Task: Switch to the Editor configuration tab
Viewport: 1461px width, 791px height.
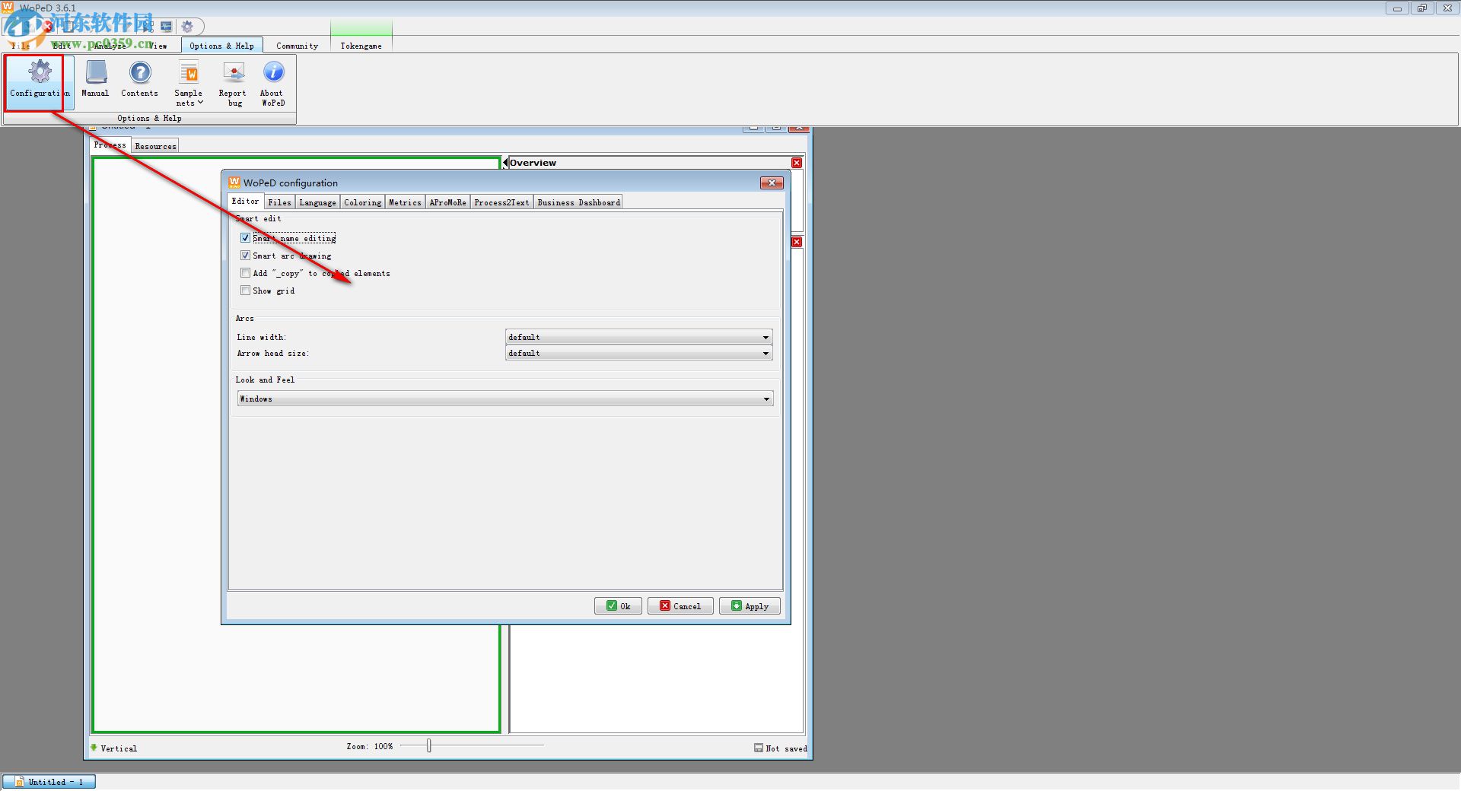Action: point(245,202)
